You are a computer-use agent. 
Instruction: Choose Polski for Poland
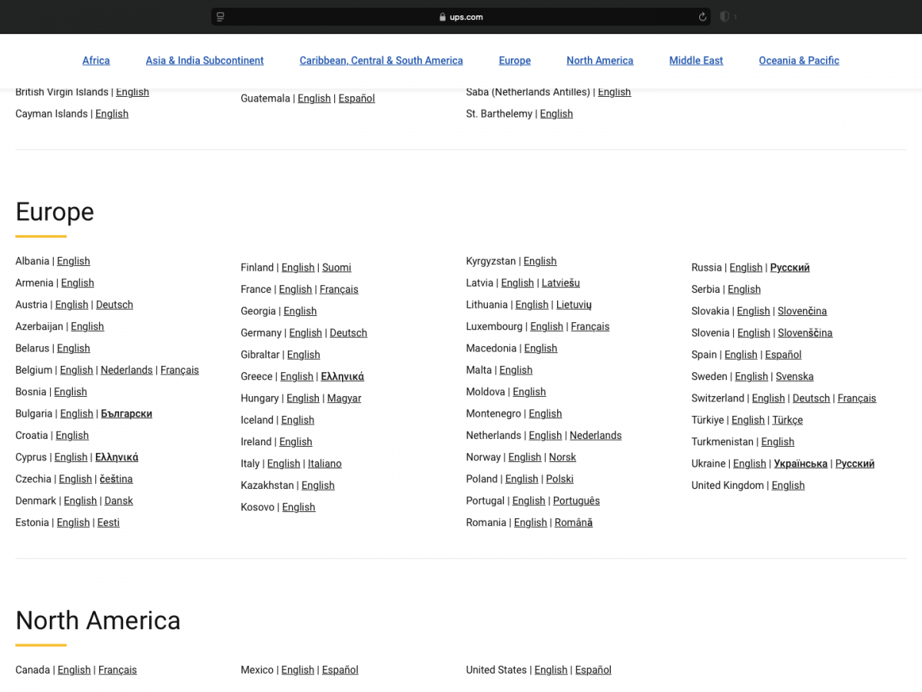pos(559,479)
